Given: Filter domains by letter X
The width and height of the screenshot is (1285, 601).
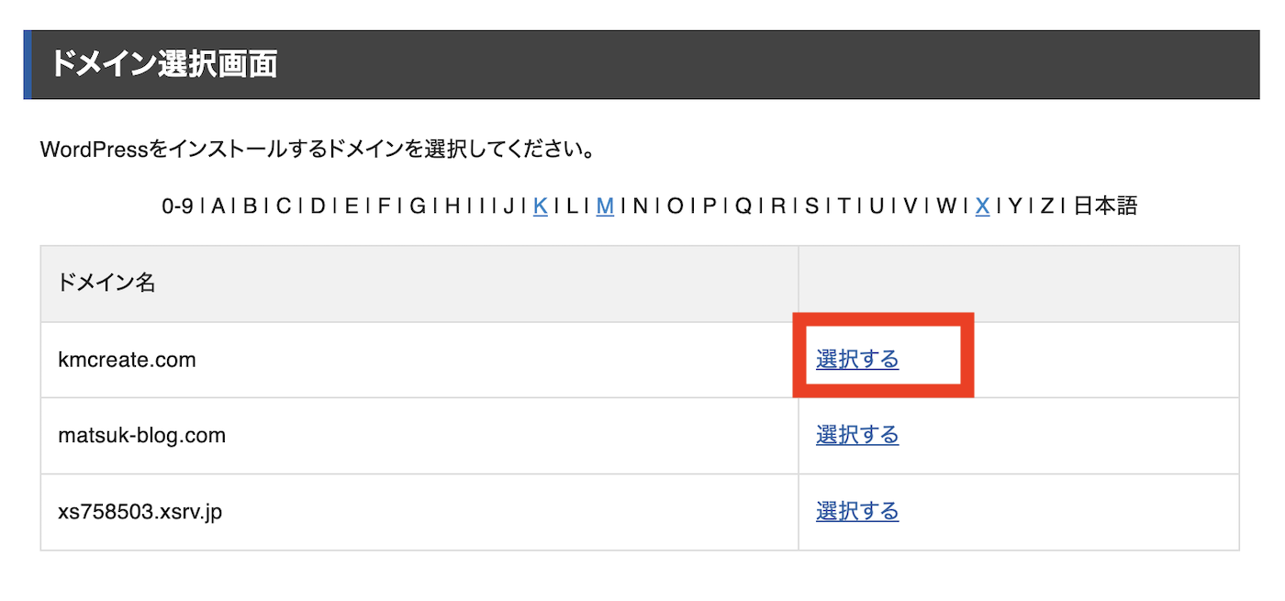Looking at the screenshot, I should 982,206.
